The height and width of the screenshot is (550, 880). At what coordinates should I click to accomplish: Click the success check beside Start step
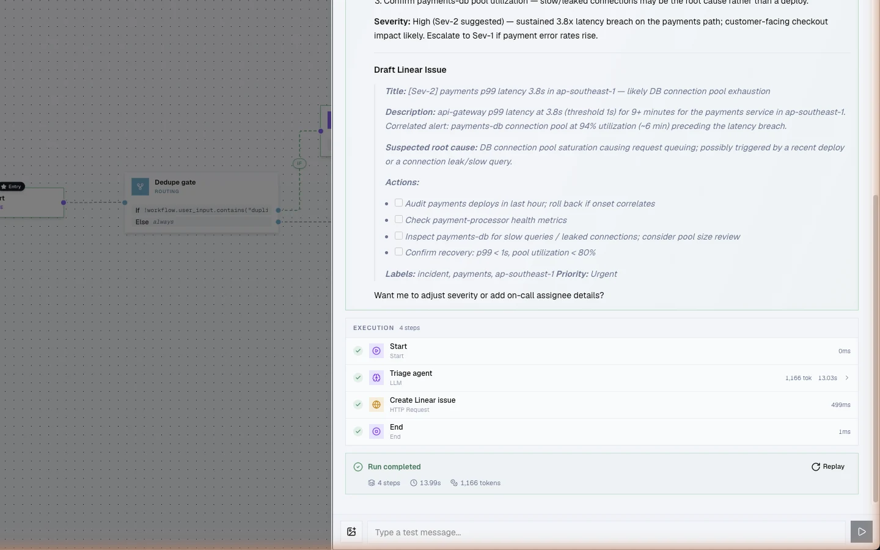coord(358,351)
